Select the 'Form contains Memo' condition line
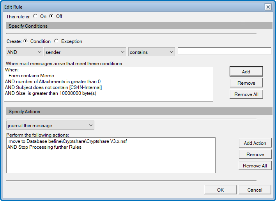 click(31, 76)
